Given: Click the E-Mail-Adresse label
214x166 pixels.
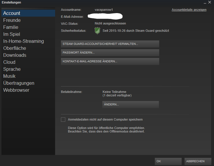Looking at the screenshot, I should click(72, 17).
